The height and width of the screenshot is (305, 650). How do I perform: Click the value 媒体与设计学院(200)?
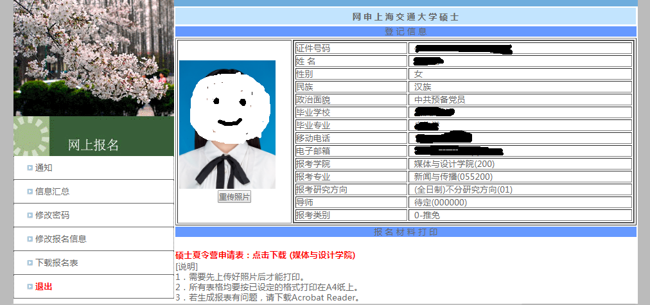point(454,164)
